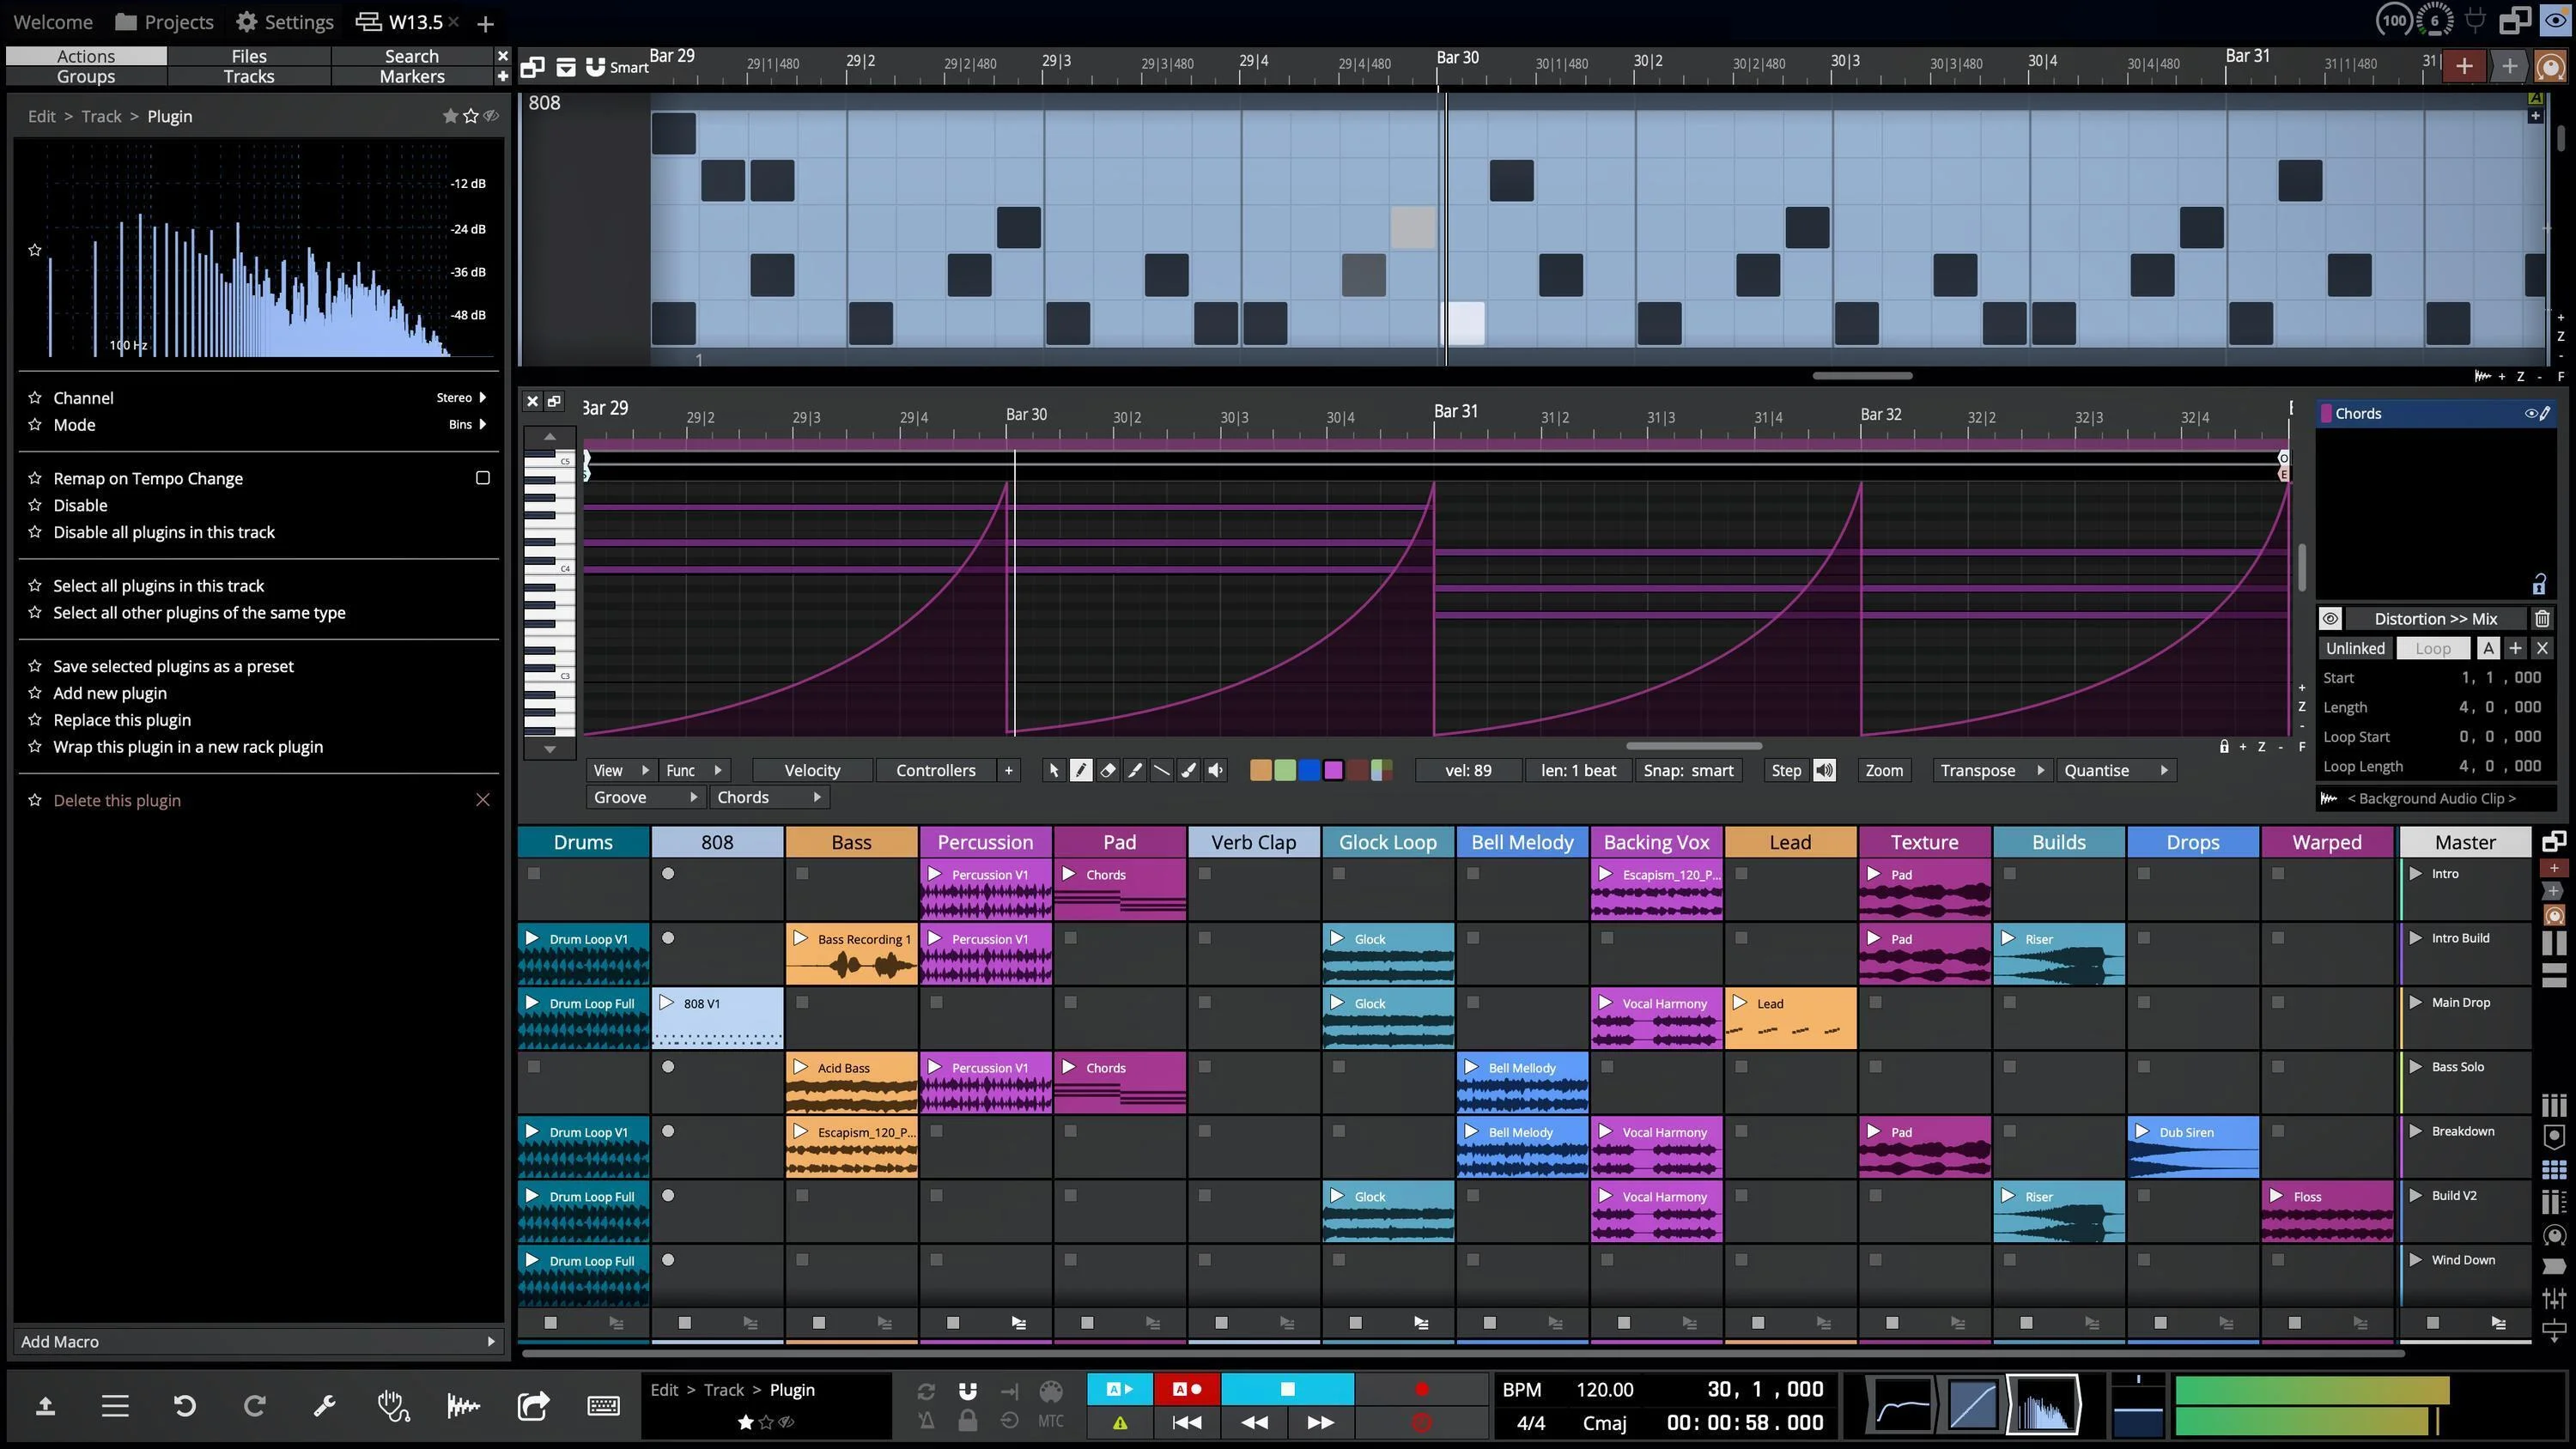
Task: Open the View dropdown in MIDI editor
Action: [622, 770]
